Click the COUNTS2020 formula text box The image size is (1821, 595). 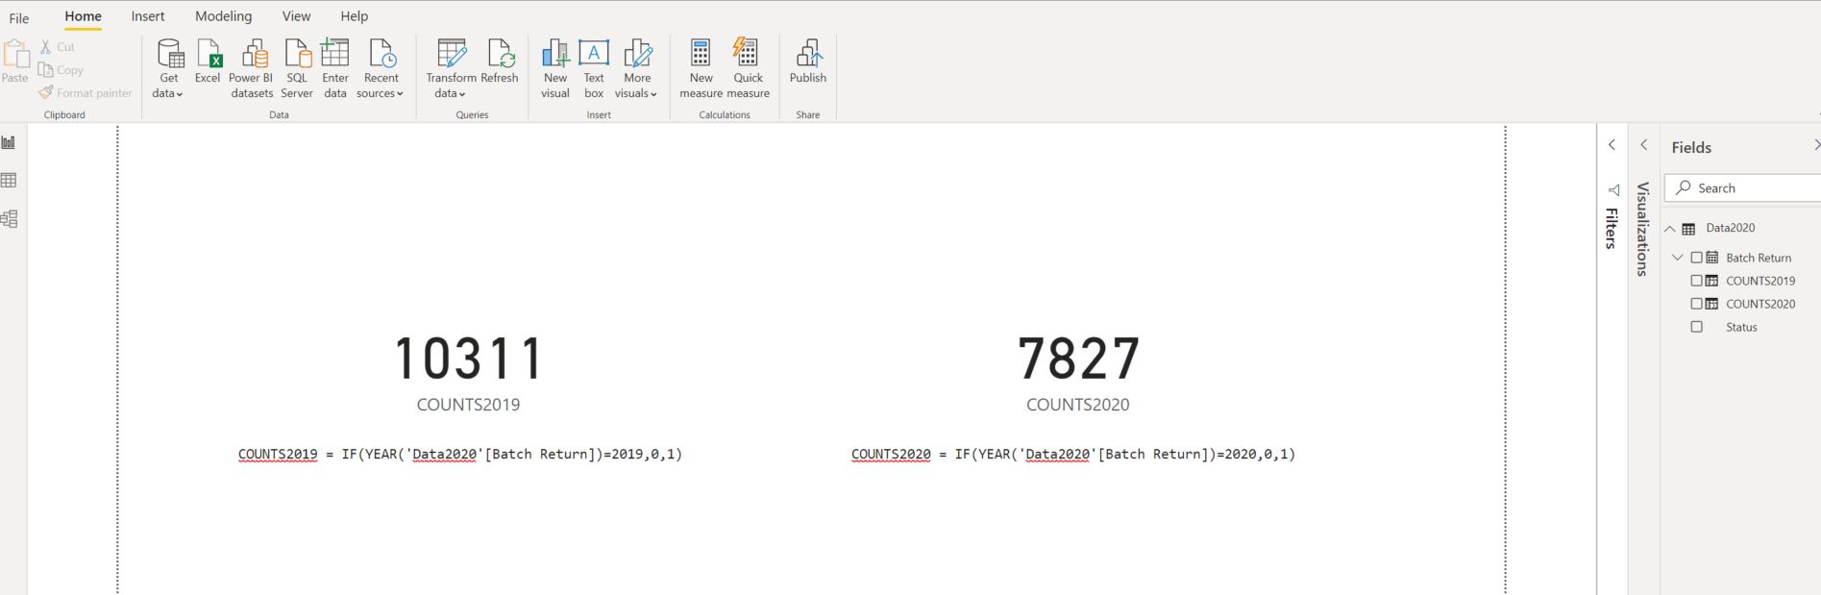coord(1073,454)
